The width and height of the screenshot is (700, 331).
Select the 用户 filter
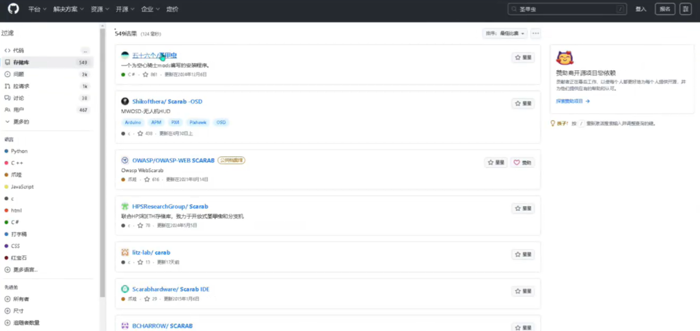(x=47, y=110)
